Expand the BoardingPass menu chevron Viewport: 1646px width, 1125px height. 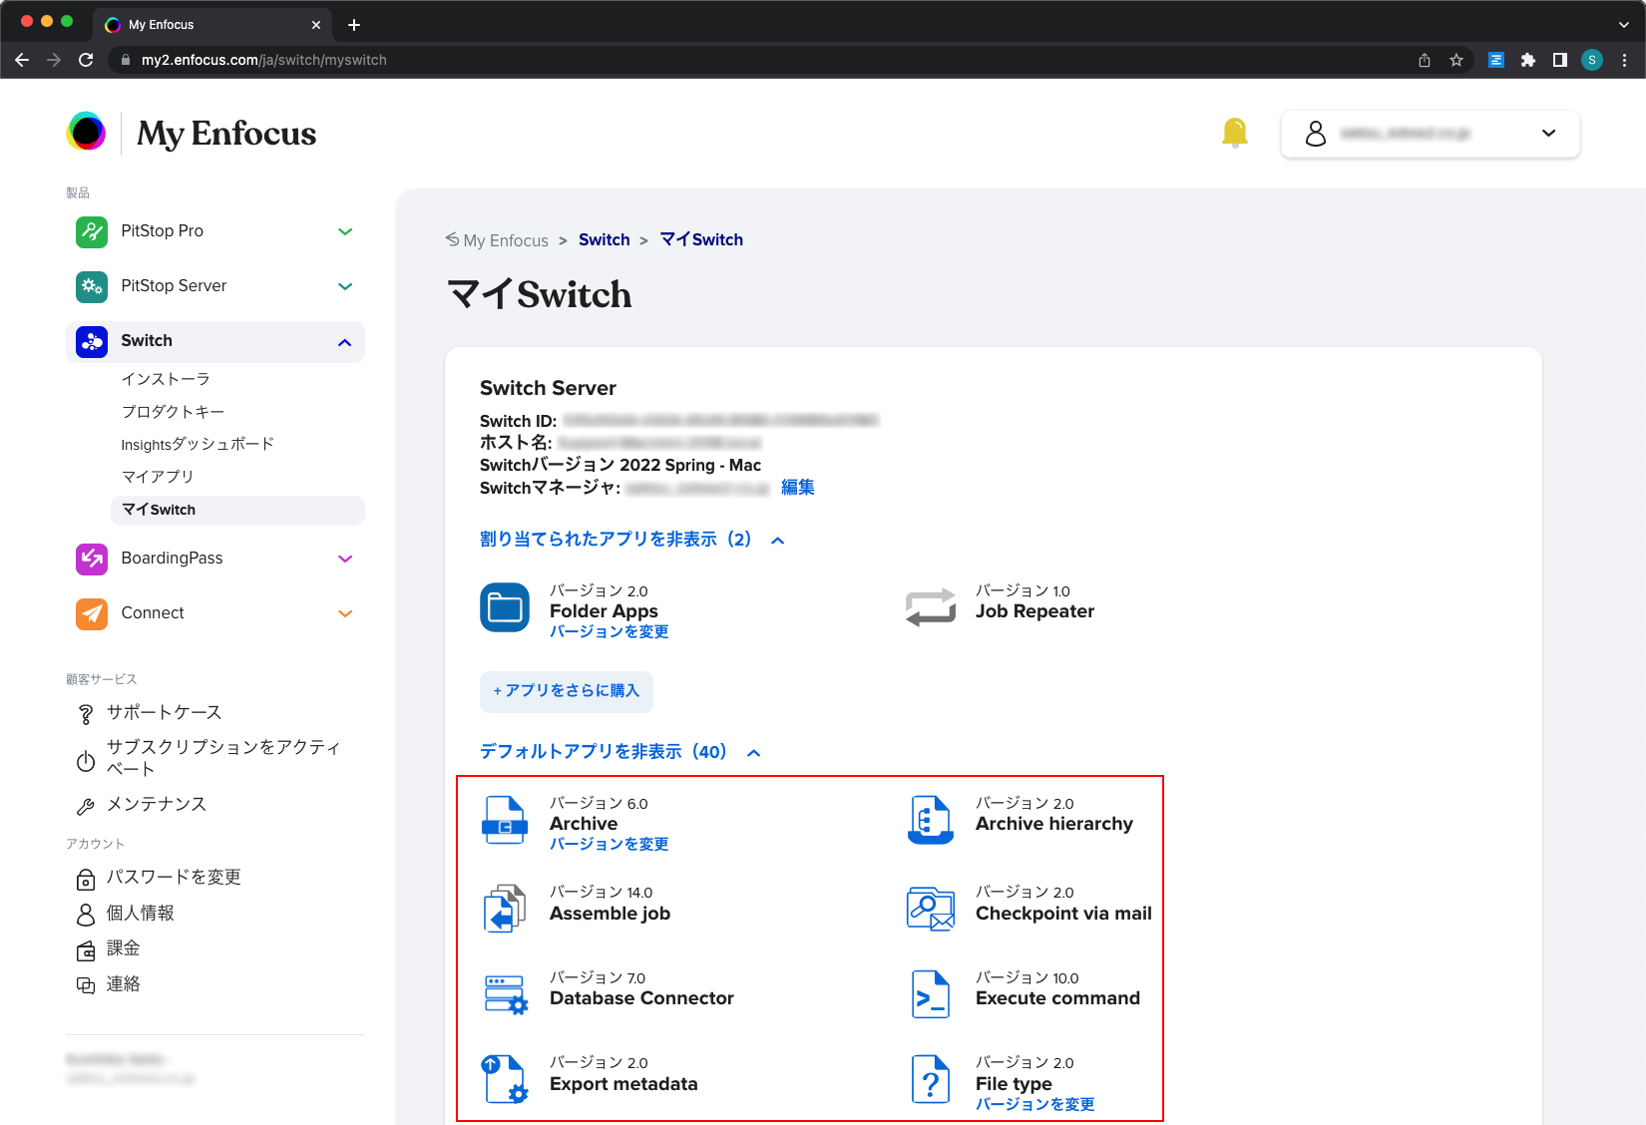pos(345,559)
